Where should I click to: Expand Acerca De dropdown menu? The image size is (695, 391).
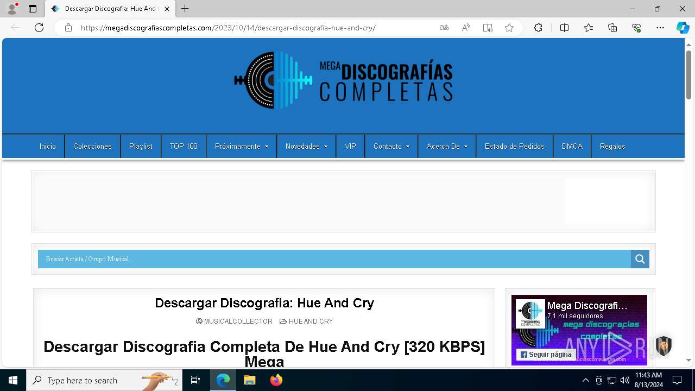(447, 146)
